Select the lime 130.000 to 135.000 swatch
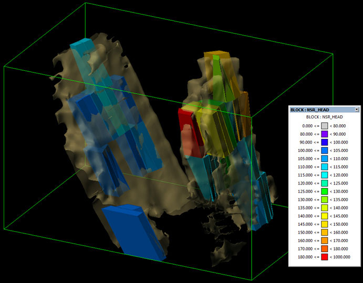This screenshot has width=363, height=283. (x=325, y=200)
